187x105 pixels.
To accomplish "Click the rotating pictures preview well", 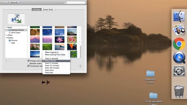I will pyautogui.click(x=16, y=19).
